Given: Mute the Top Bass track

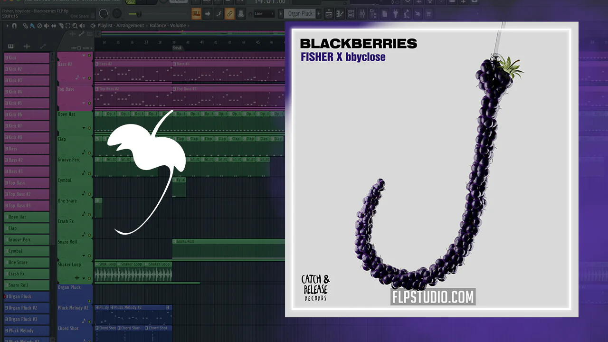Looking at the screenshot, I should tap(89, 103).
